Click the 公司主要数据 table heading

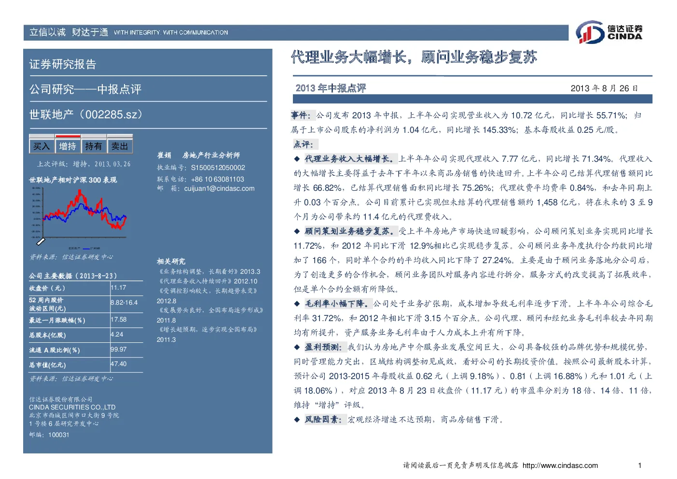click(73, 276)
